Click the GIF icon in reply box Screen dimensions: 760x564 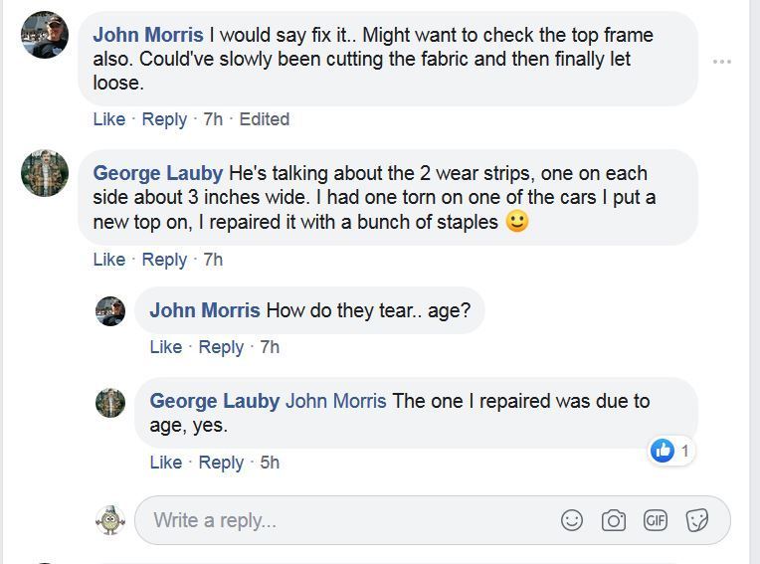tap(656, 520)
